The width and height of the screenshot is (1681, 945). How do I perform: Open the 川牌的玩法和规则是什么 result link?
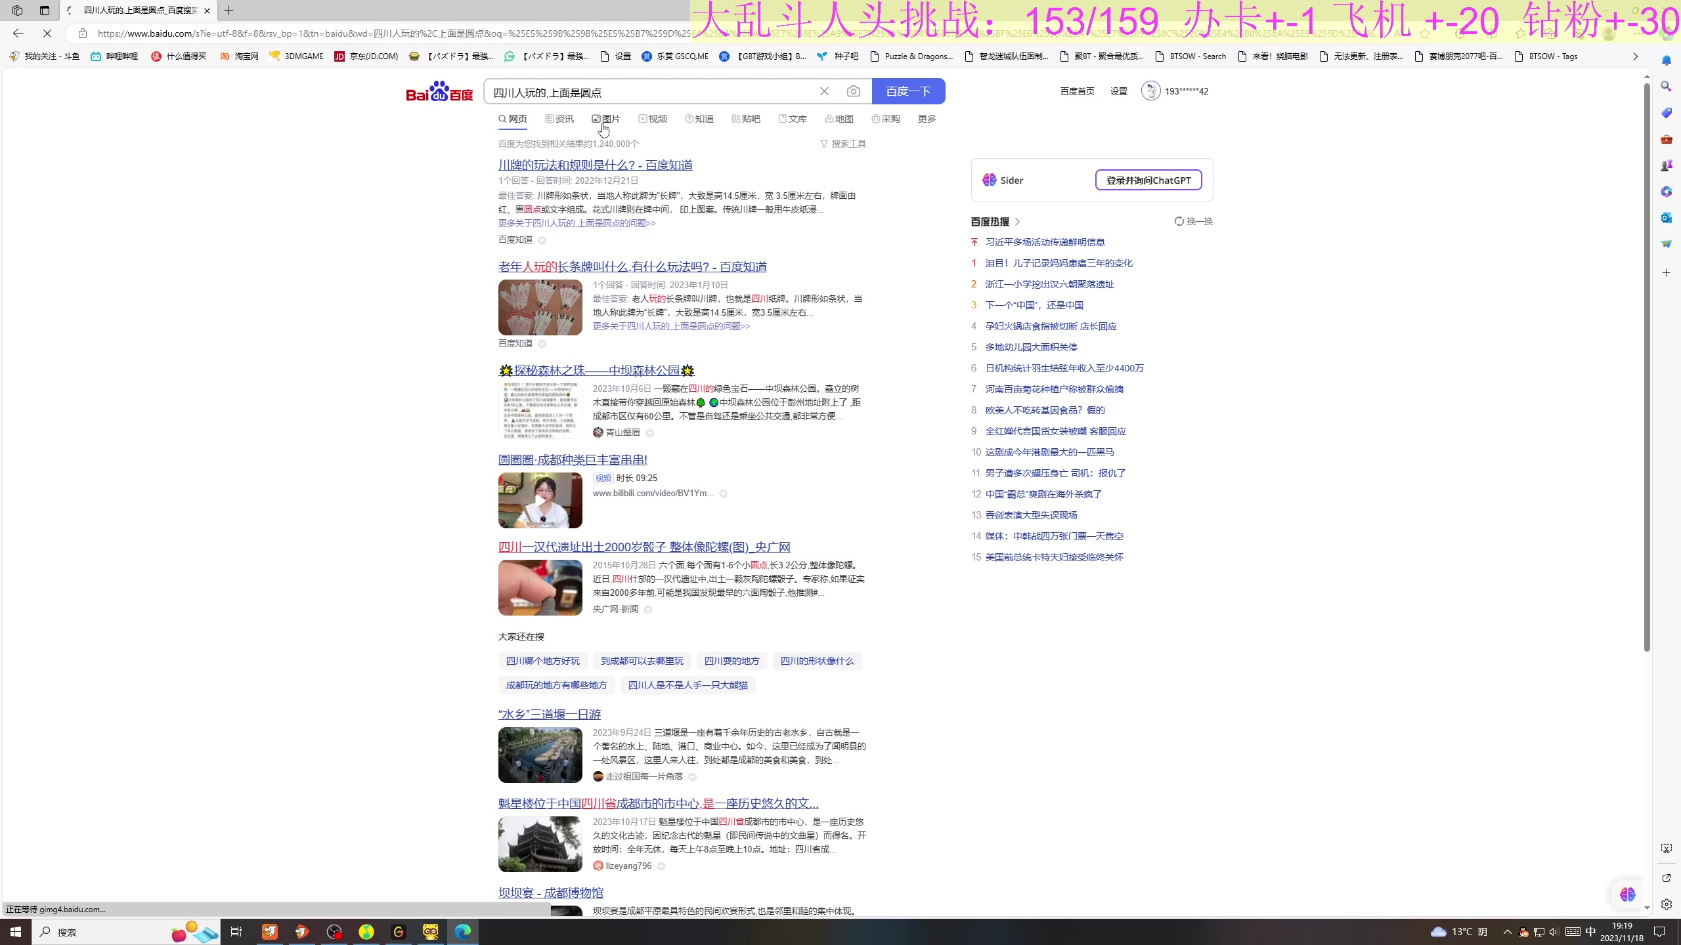(x=595, y=165)
